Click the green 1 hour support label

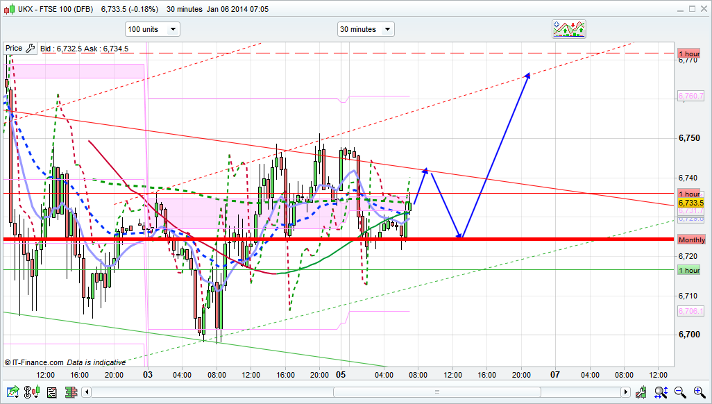click(689, 270)
